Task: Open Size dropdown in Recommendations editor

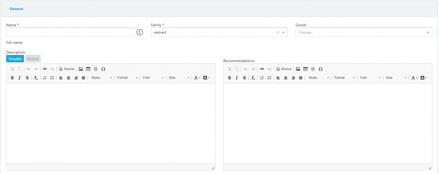Action: pyautogui.click(x=396, y=78)
